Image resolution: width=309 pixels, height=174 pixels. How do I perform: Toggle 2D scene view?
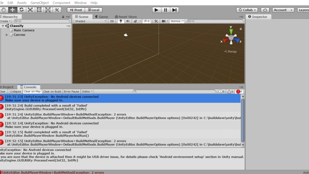tap(112, 21)
